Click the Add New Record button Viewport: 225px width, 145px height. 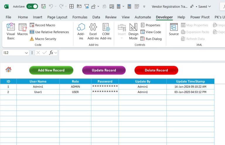tap(51, 70)
